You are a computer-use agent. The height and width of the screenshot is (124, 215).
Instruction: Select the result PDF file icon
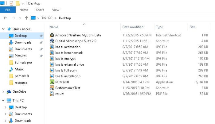click(52, 94)
